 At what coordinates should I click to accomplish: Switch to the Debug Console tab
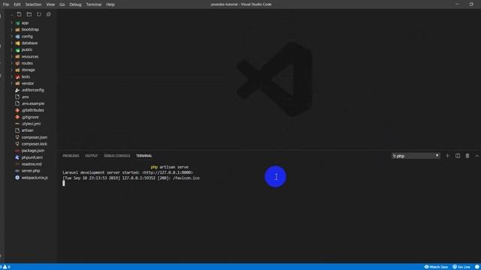point(117,156)
